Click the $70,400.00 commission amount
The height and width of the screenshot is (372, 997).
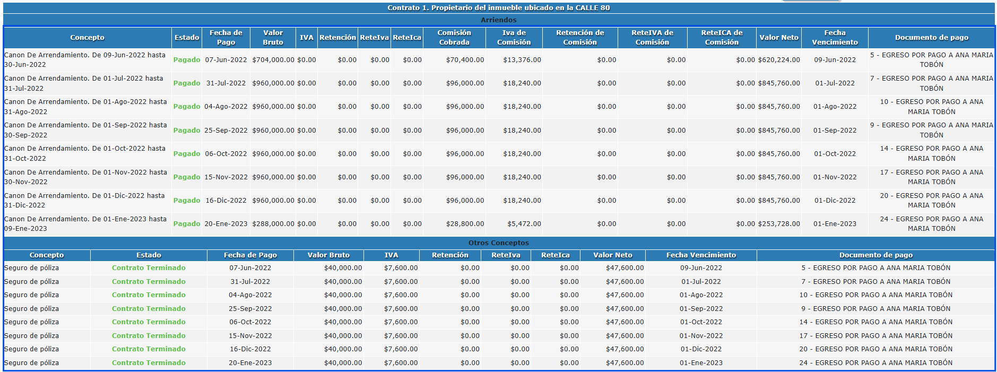(x=465, y=60)
